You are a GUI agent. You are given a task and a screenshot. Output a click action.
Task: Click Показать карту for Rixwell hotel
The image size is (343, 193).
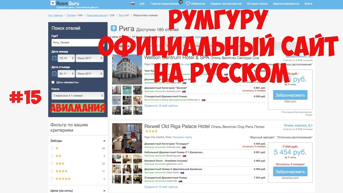tap(182, 137)
